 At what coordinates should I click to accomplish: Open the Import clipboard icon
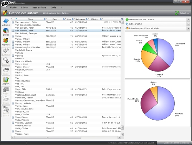click(x=6, y=81)
